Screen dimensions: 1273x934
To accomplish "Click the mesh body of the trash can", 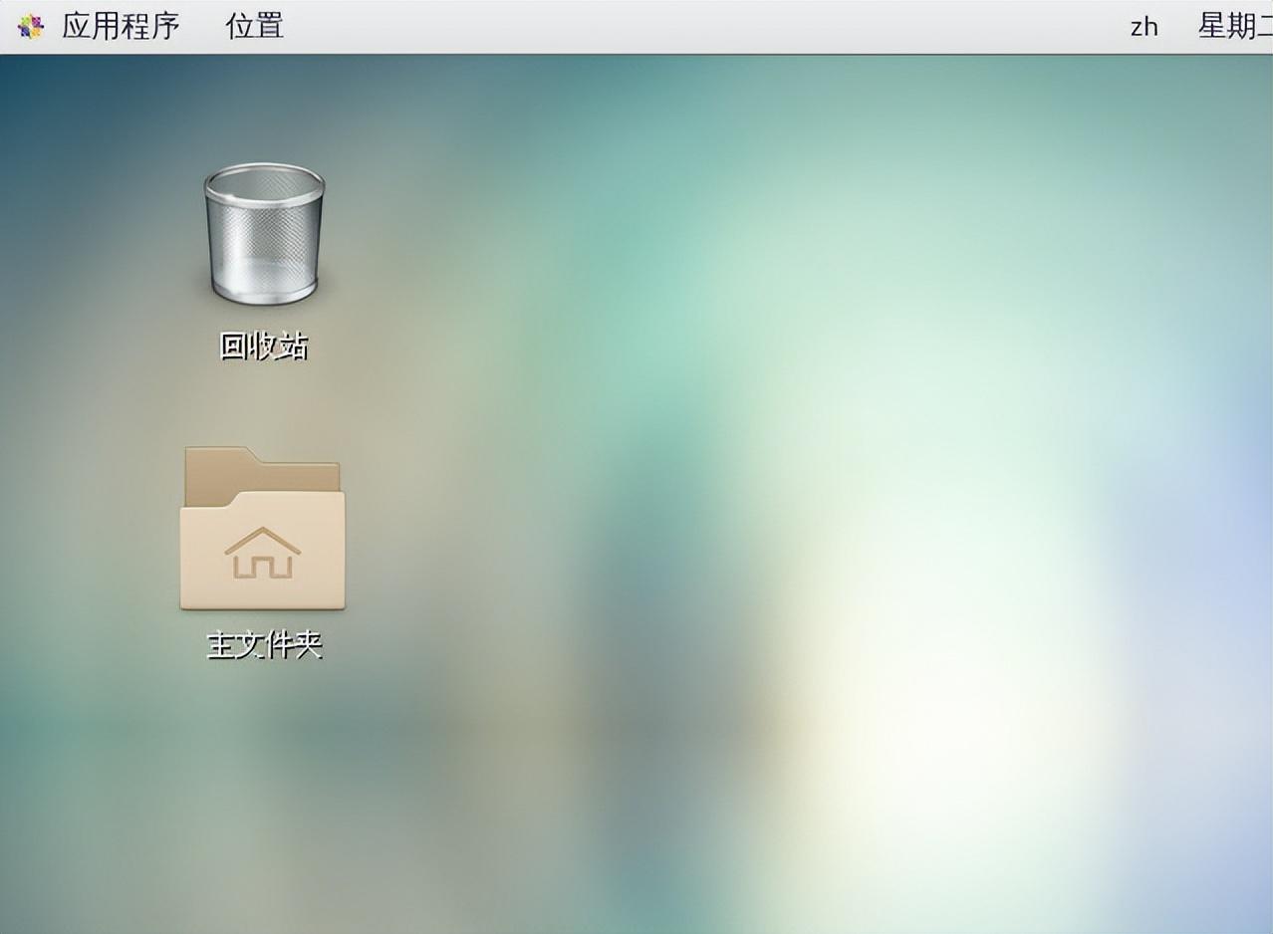I will (x=264, y=249).
